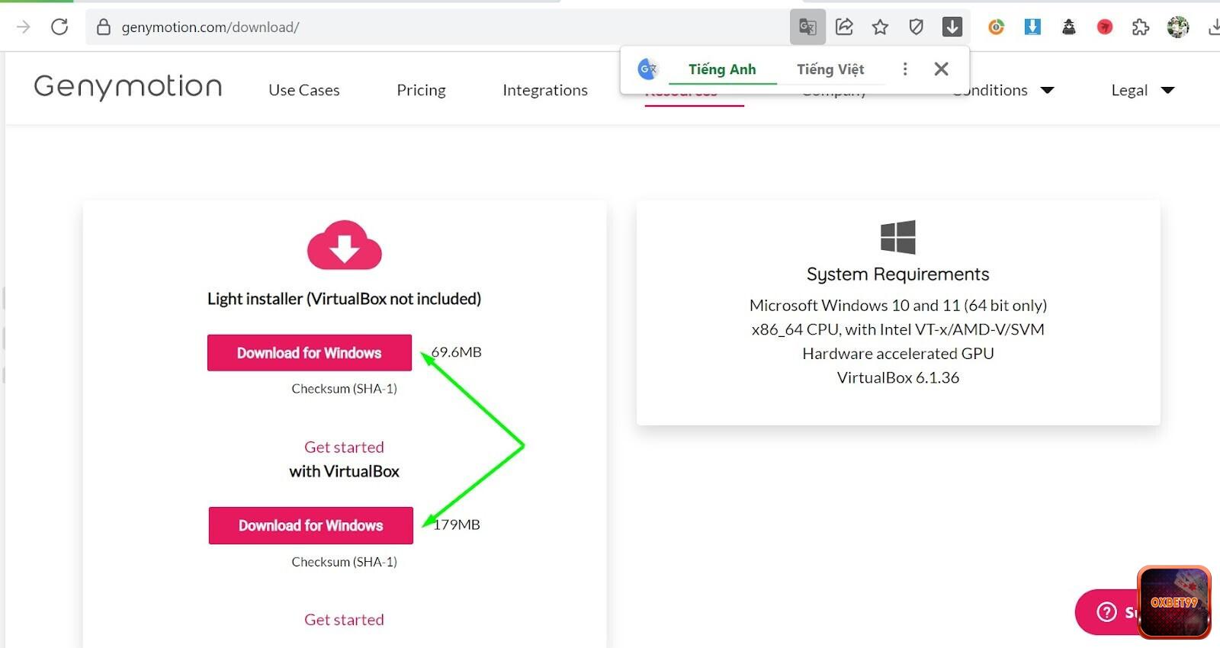Screen dimensions: 1220x648
Task: Click the Google Translate logo in popup
Action: point(647,69)
